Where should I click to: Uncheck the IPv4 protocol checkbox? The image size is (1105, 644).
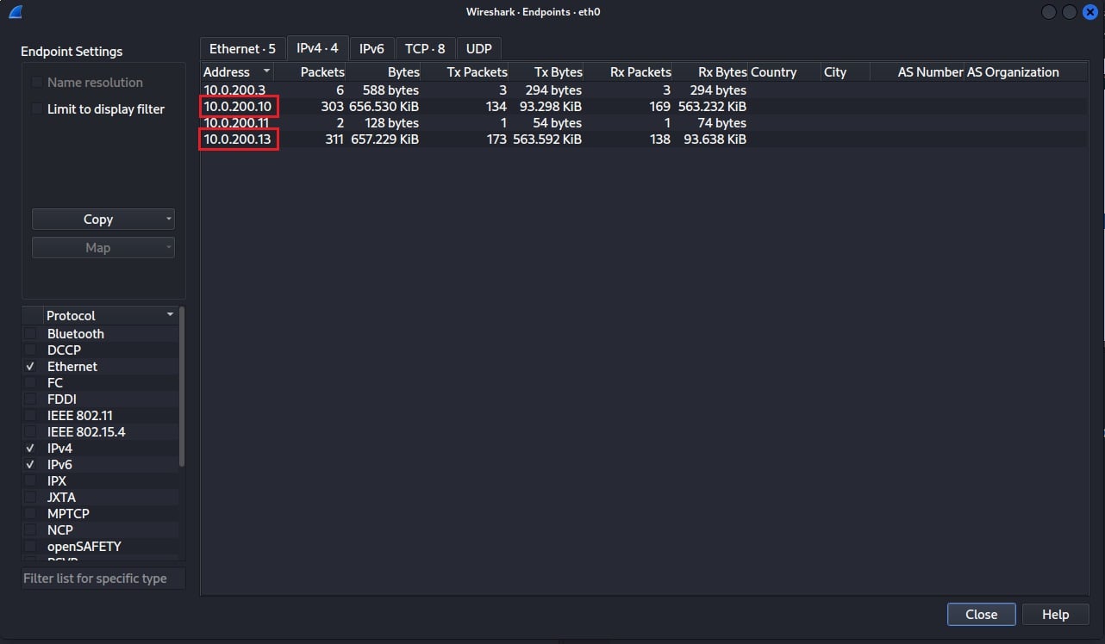[x=30, y=449]
